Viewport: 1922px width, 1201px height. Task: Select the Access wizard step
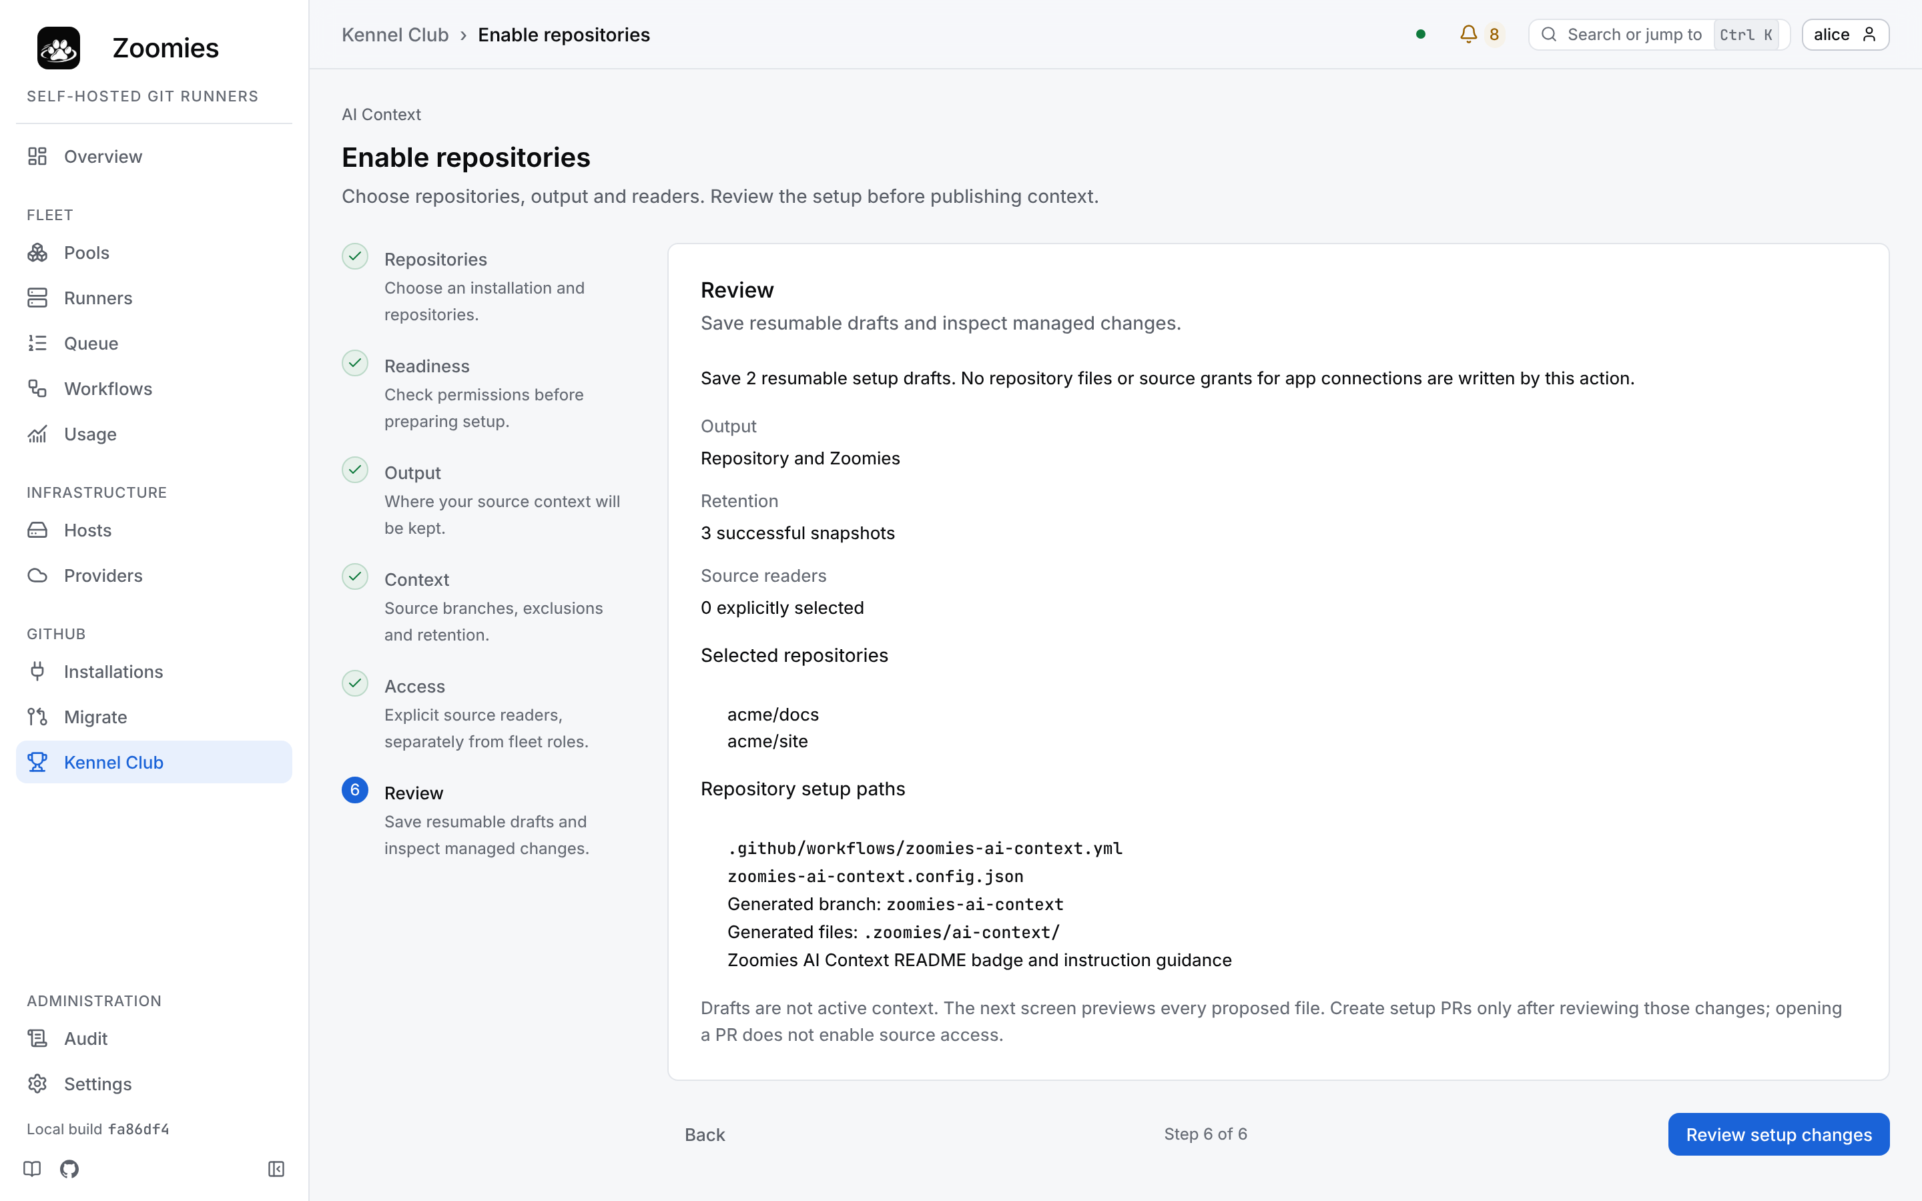pyautogui.click(x=414, y=685)
